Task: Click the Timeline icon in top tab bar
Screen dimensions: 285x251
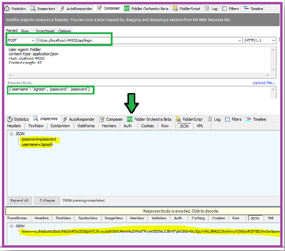Action: tap(246, 8)
